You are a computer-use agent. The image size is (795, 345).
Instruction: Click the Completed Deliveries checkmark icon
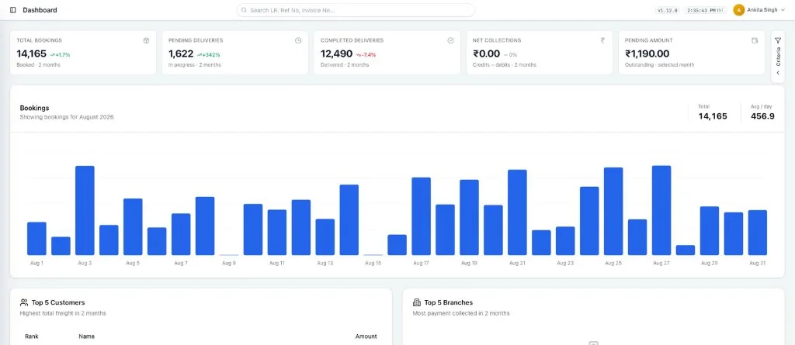point(450,40)
